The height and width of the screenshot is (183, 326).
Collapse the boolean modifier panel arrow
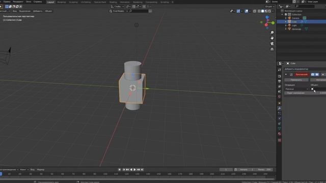[x=286, y=75]
